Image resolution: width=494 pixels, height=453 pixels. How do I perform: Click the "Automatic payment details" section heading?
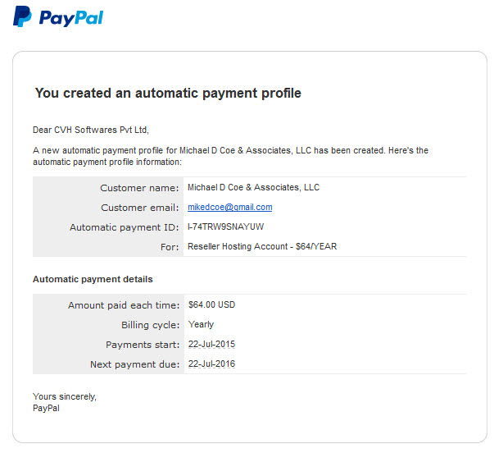click(x=93, y=279)
